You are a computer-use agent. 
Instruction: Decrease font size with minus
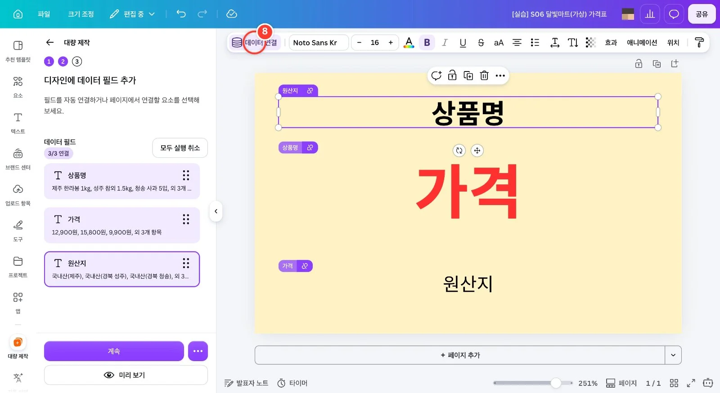(359, 43)
